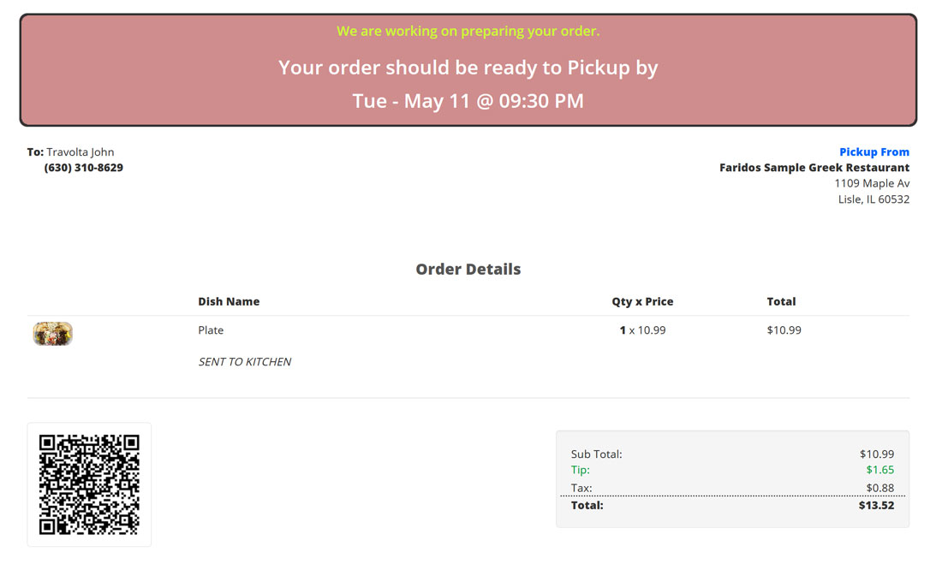This screenshot has height=564, width=942.
Task: Click the SENT TO KITCHEN status text
Action: click(245, 361)
